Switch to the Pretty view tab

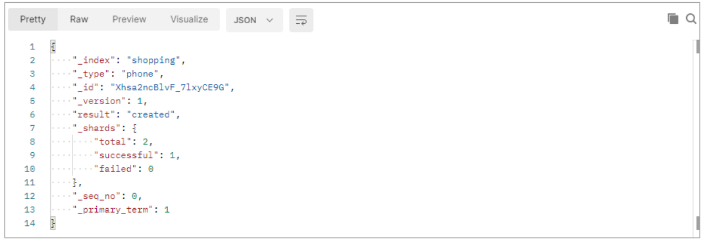(x=33, y=19)
